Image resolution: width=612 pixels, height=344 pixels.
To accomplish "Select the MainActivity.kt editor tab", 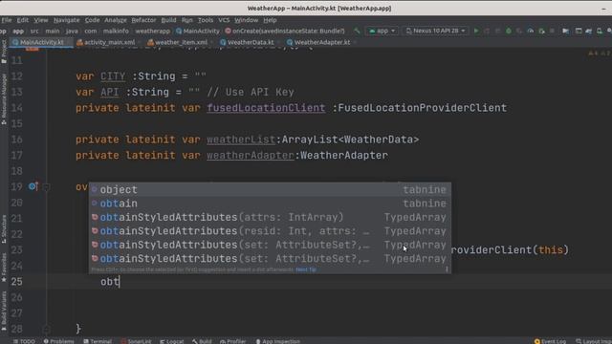I will click(x=41, y=42).
